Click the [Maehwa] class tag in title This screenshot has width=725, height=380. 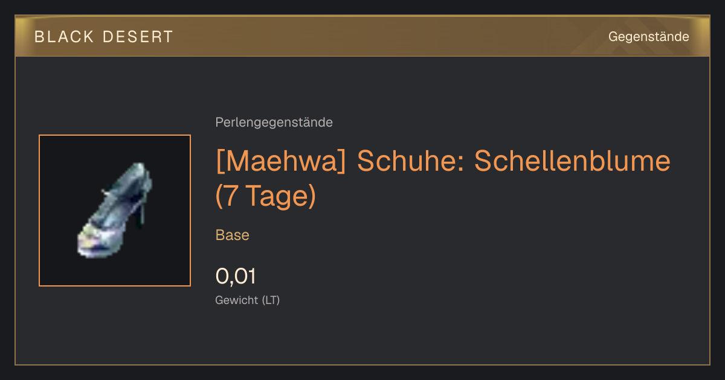coord(280,162)
